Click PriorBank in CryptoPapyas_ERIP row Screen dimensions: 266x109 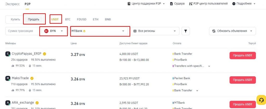click(x=181, y=60)
